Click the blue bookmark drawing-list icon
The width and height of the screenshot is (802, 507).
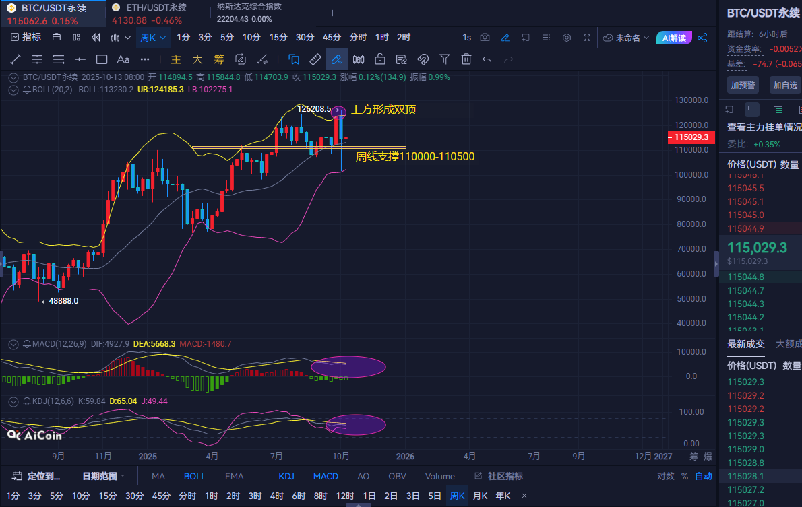pyautogui.click(x=294, y=59)
